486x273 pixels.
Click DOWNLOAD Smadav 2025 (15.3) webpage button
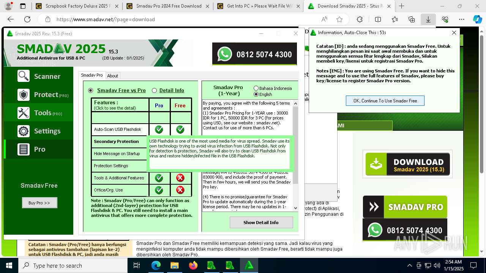coord(407,164)
